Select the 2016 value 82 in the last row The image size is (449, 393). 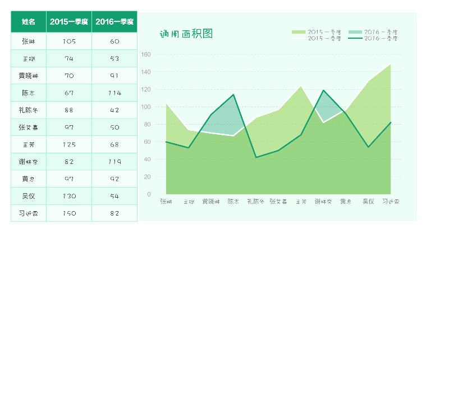click(x=114, y=213)
